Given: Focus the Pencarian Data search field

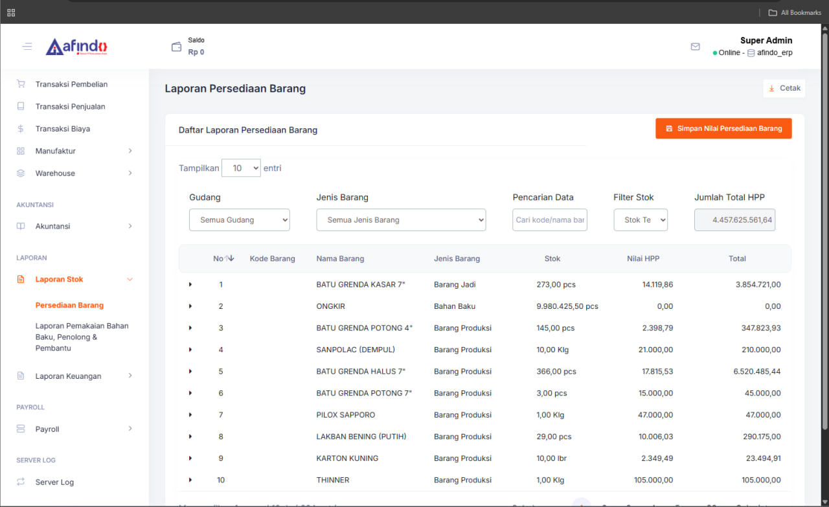Looking at the screenshot, I should click(x=550, y=220).
